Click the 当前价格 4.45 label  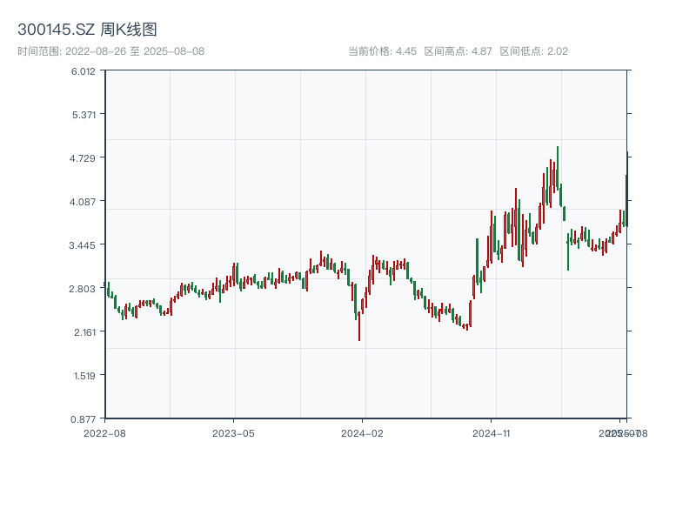point(382,51)
